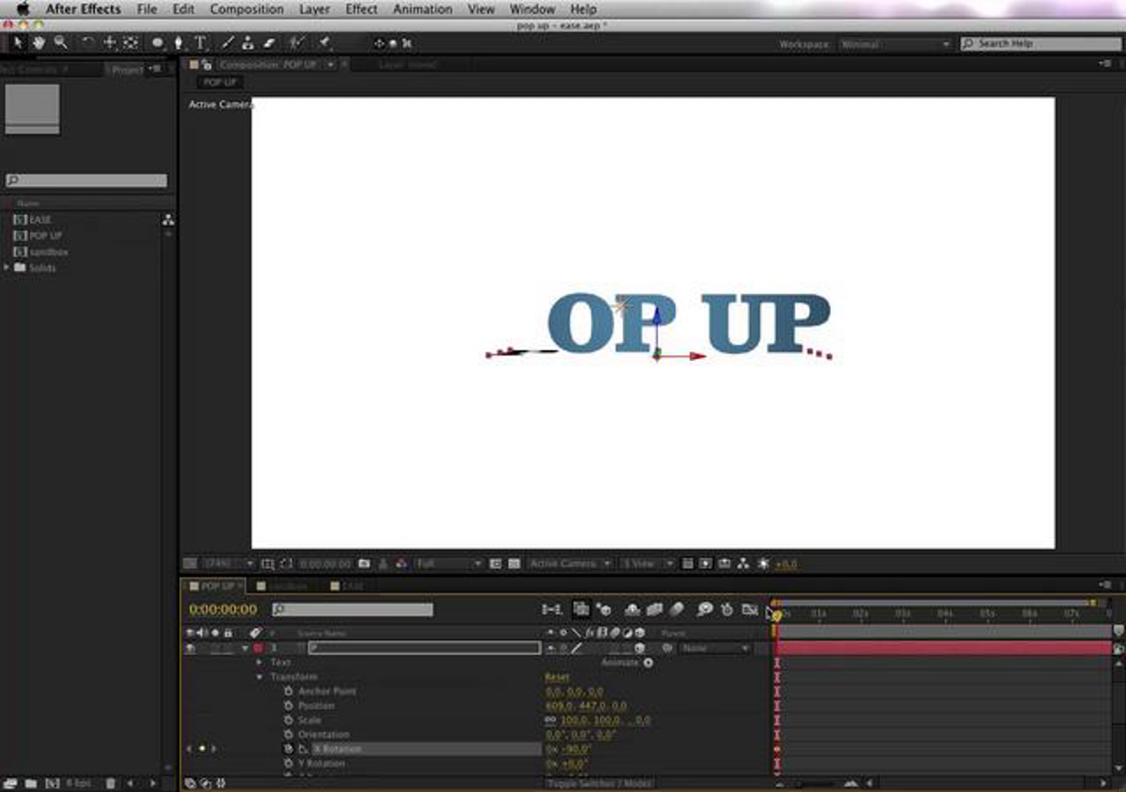
Task: Activate the Horizontal Type tool
Action: (200, 44)
